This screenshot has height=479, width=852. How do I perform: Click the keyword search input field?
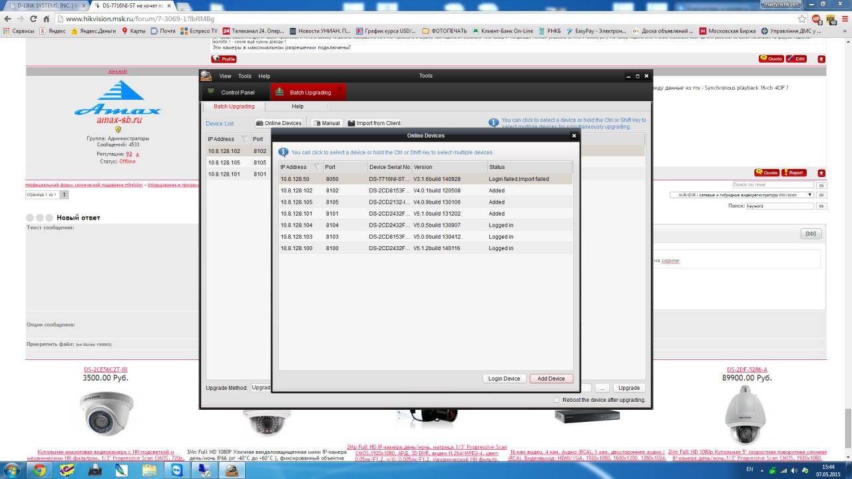point(779,206)
